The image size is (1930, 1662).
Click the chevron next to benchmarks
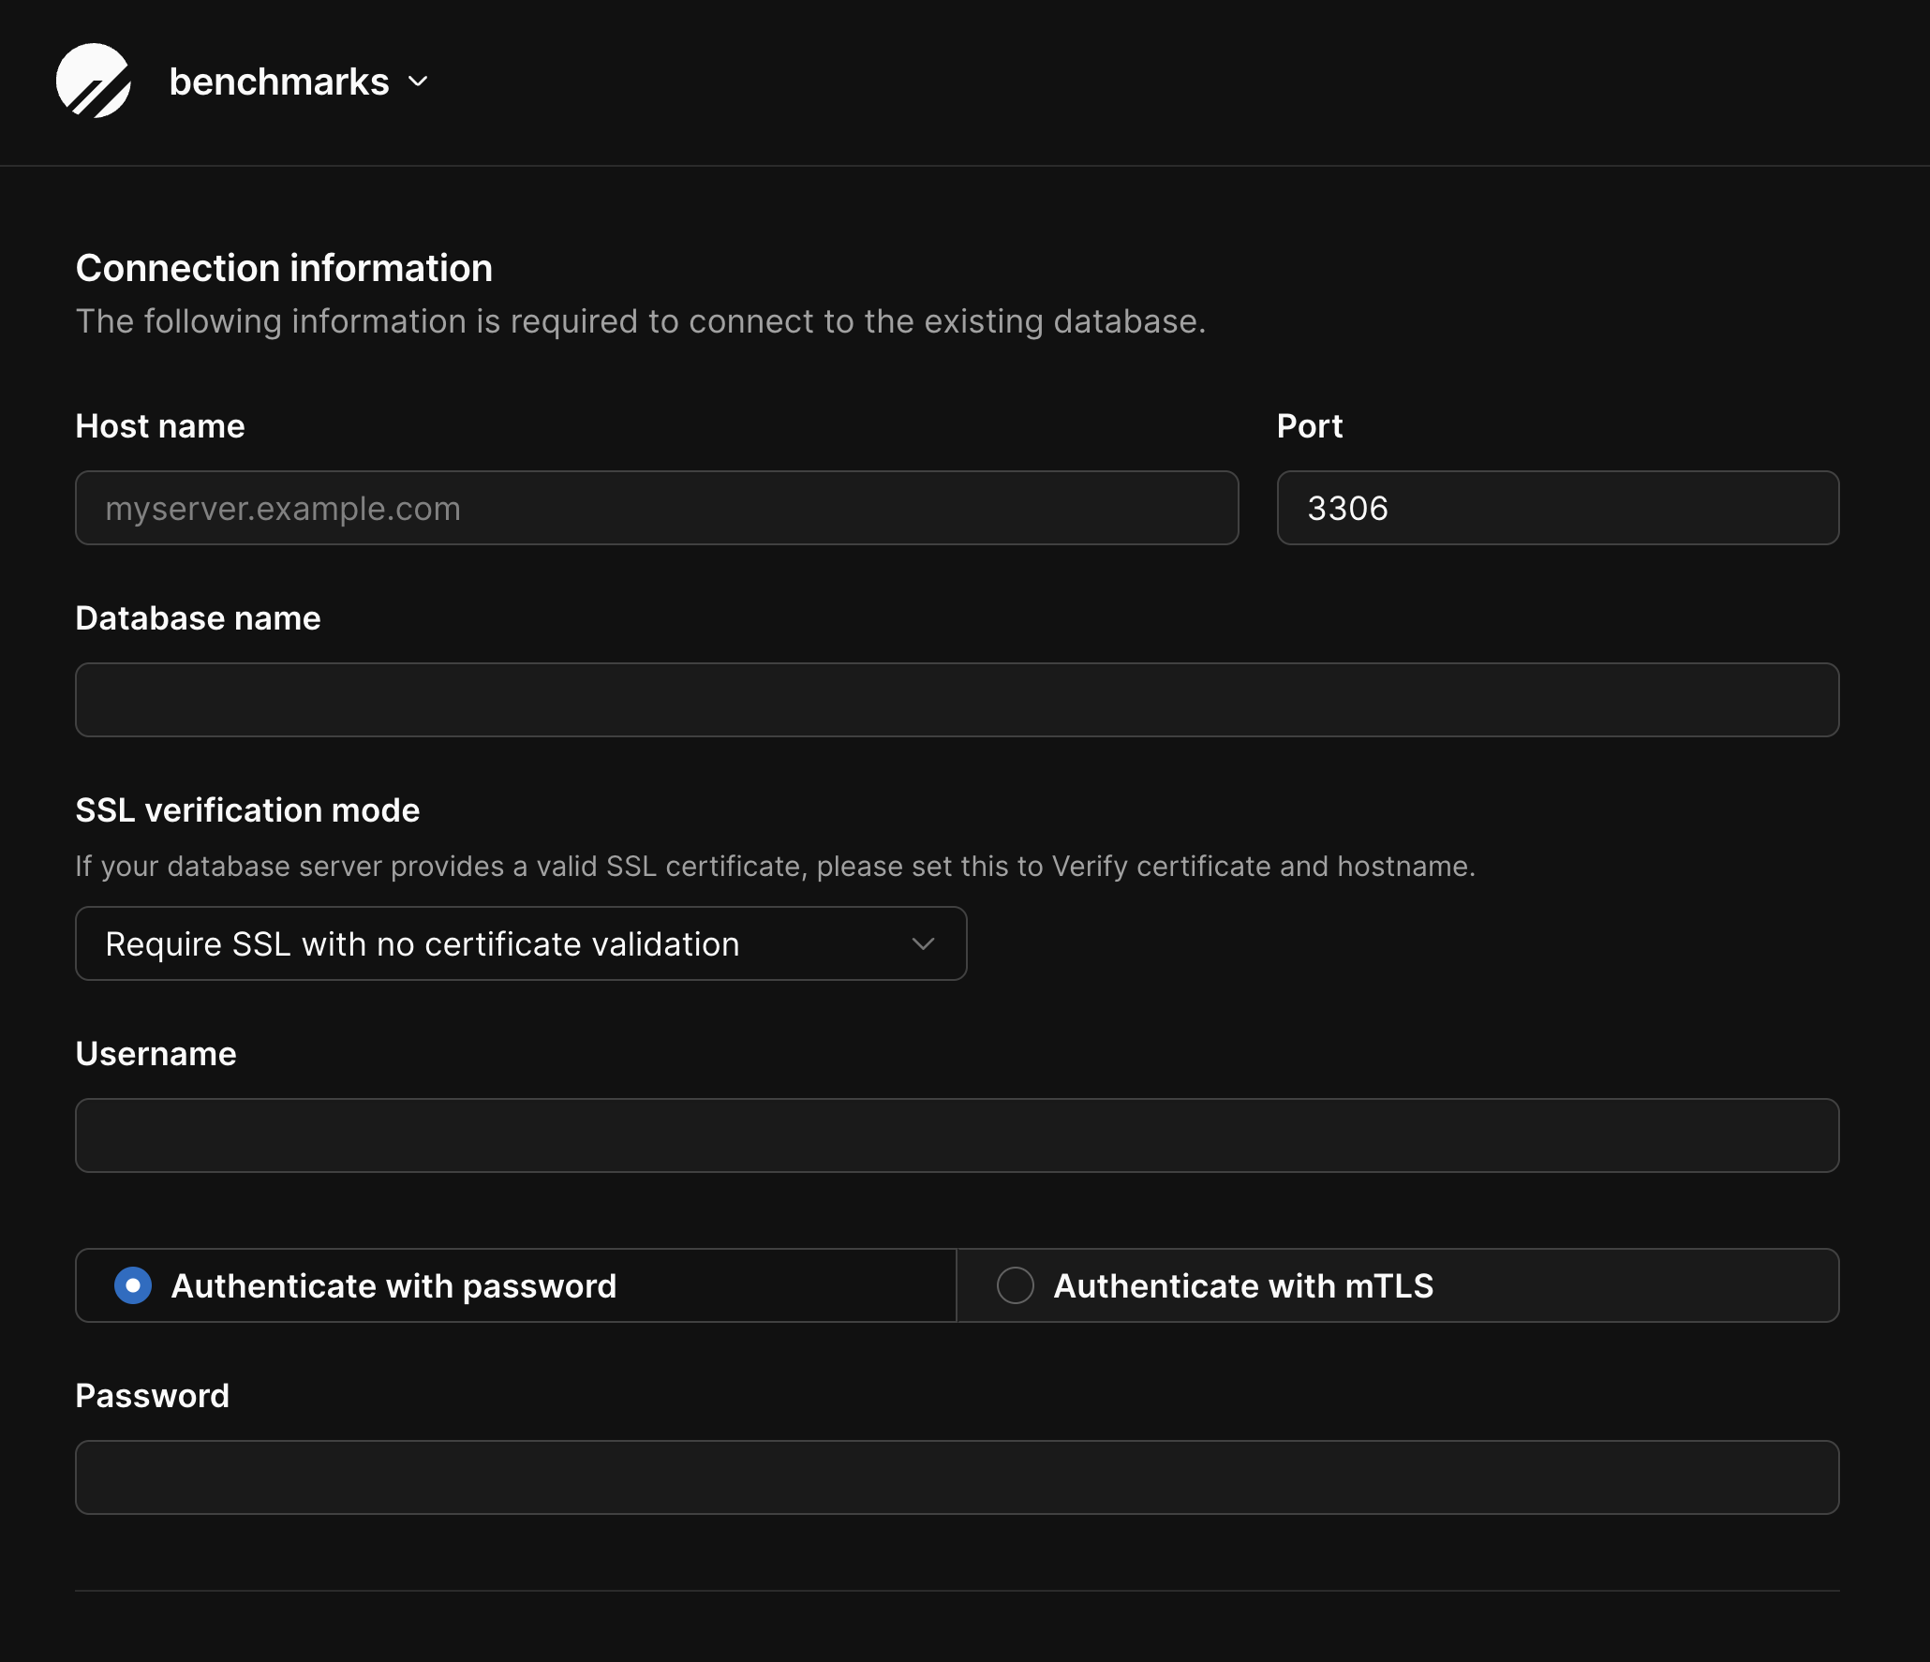point(419,82)
